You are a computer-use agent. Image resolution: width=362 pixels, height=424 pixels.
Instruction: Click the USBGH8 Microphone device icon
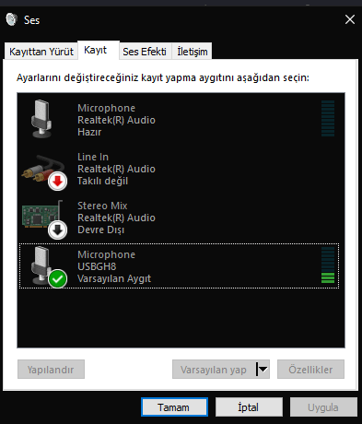click(x=41, y=265)
